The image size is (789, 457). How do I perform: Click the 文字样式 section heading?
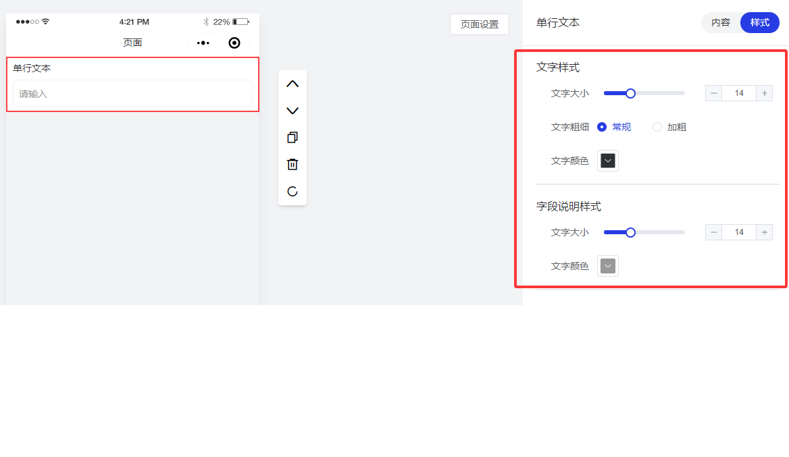558,68
